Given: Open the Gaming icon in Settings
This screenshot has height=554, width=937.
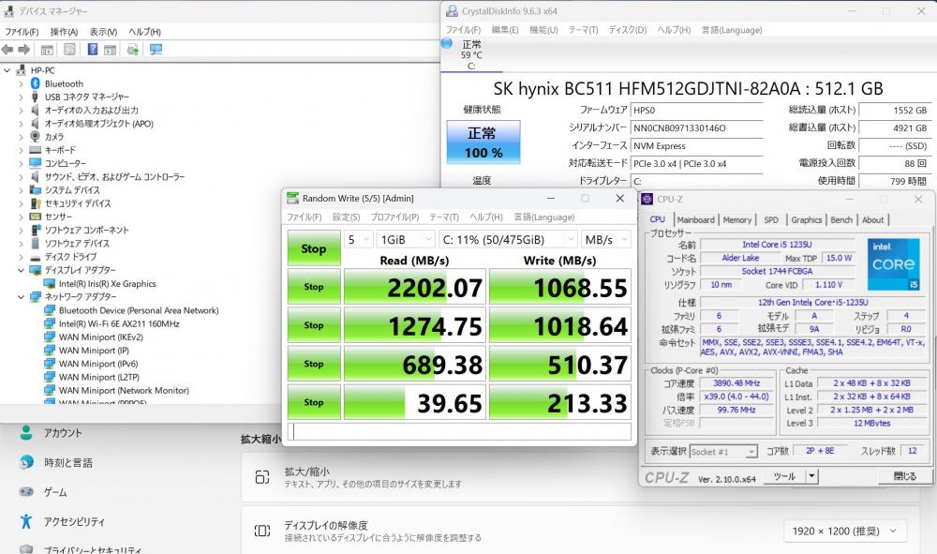Looking at the screenshot, I should pyautogui.click(x=25, y=492).
